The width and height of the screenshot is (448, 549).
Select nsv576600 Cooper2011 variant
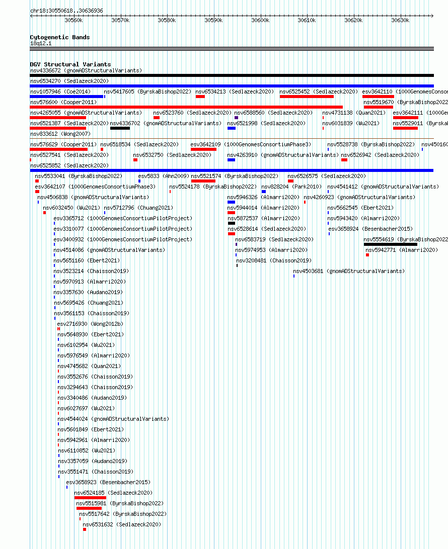pos(63,102)
